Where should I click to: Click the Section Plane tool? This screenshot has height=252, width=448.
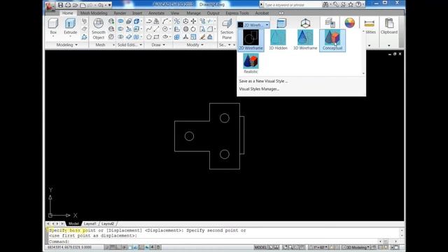tap(227, 29)
